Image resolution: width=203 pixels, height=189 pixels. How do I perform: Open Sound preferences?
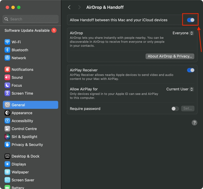16,77
